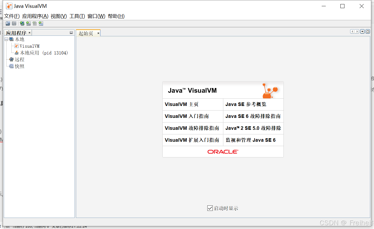Maximize the Java VisualVM window

[342, 6]
